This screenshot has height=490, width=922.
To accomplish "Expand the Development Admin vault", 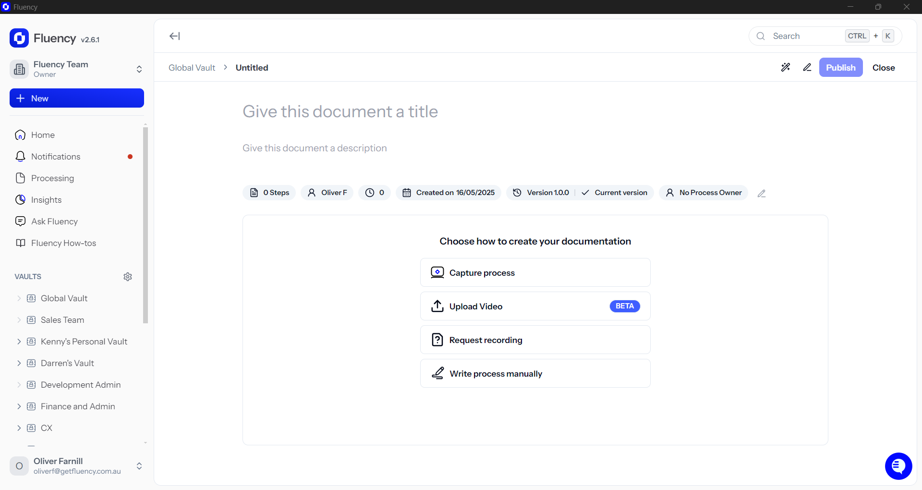I will (x=19, y=385).
